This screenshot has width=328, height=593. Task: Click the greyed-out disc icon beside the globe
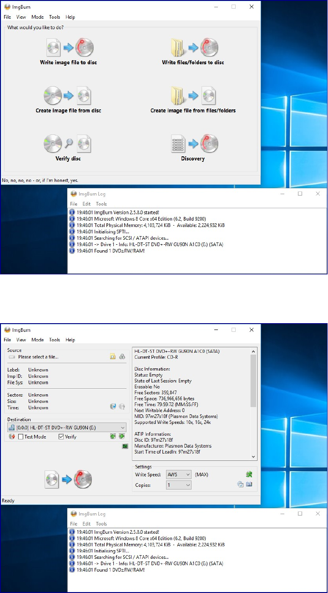coord(122,406)
